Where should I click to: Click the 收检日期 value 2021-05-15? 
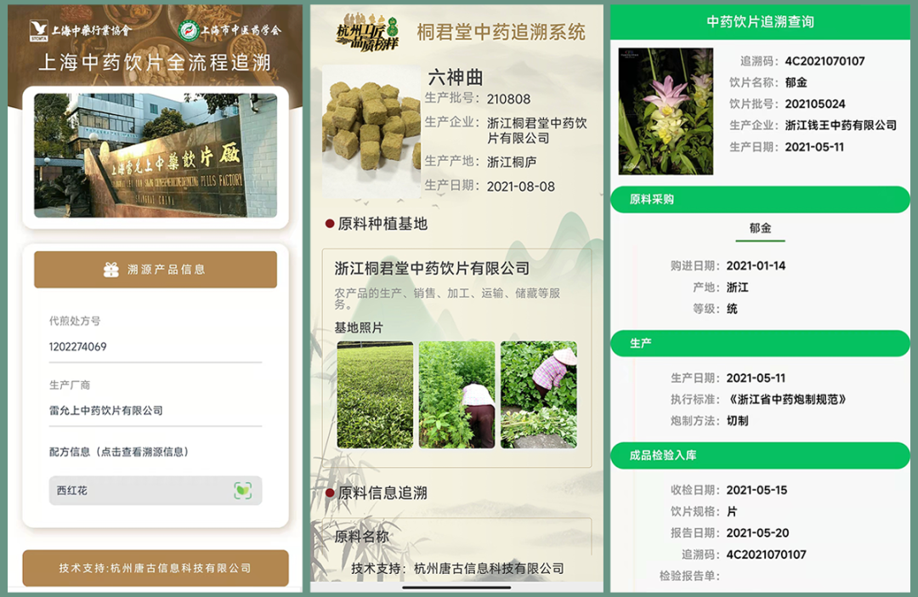pos(757,491)
